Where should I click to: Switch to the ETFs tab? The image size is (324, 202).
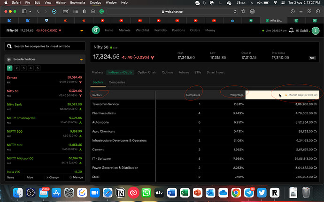point(198,72)
